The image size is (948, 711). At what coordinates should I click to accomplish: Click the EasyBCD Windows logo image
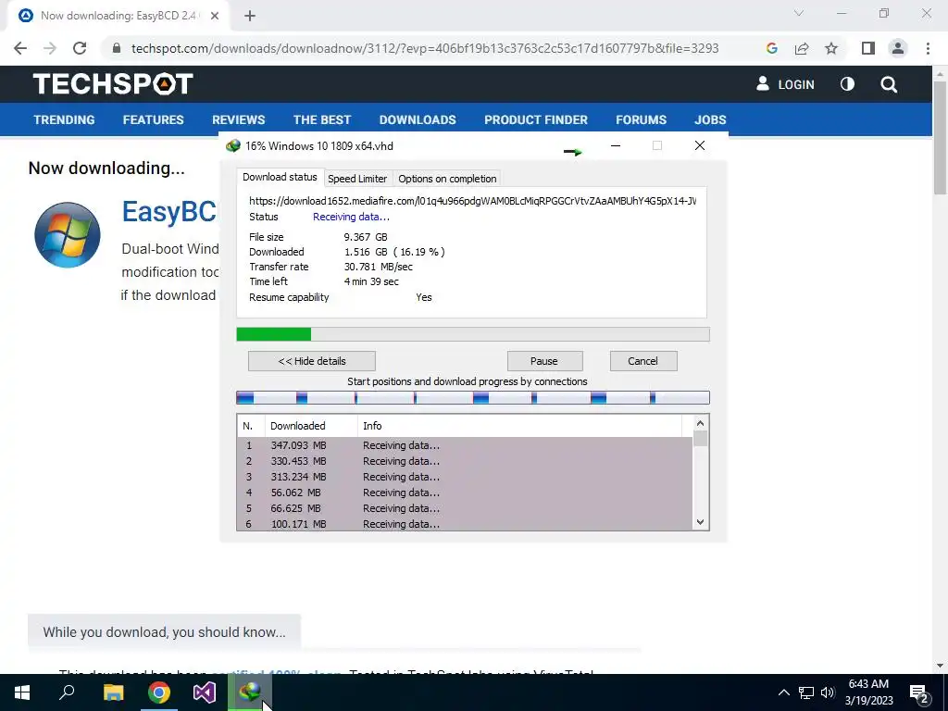point(67,234)
